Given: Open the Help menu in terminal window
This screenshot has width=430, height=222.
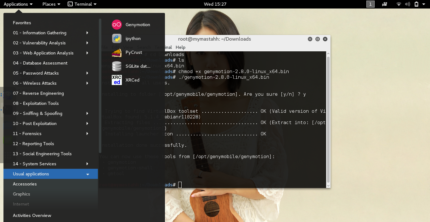Looking at the screenshot, I should (x=180, y=47).
